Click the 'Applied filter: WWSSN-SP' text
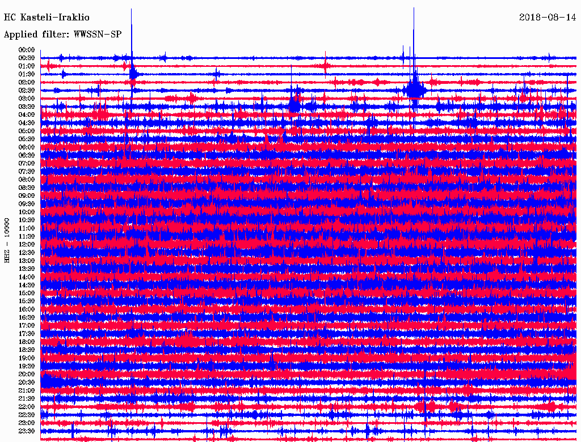The image size is (581, 442). click(62, 35)
